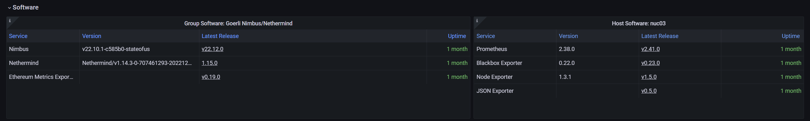The image size is (810, 121).
Task: Open Host Software: nuc03 panel title menu
Action: pyautogui.click(x=639, y=23)
